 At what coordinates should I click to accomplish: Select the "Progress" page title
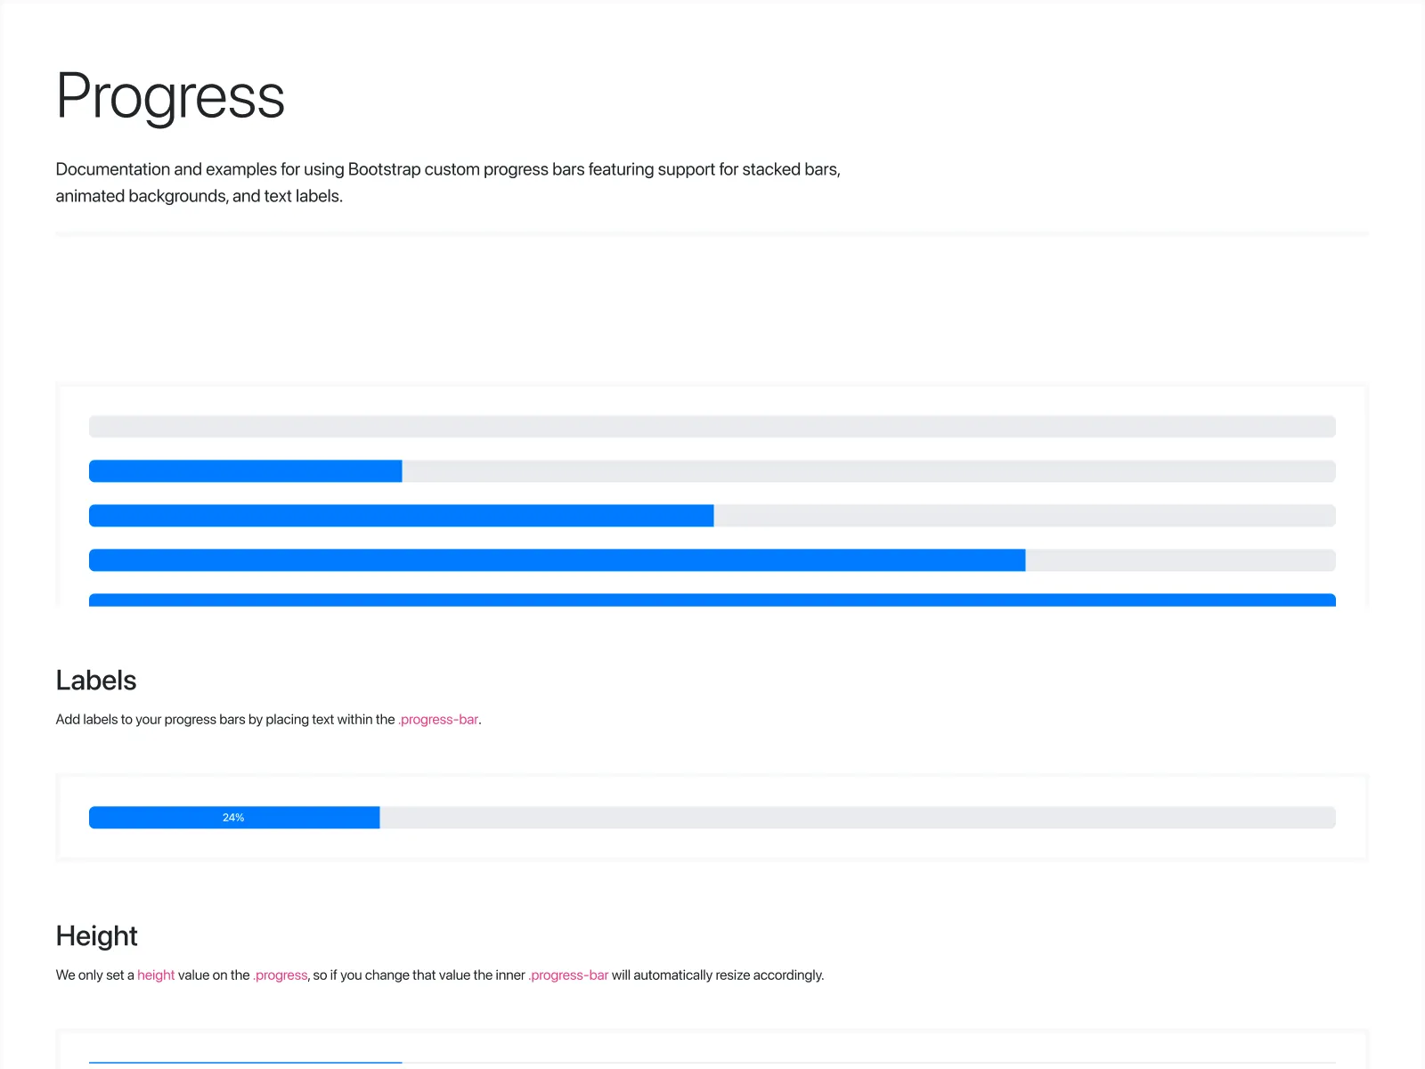point(170,97)
